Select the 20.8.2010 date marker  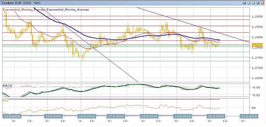[216, 116]
